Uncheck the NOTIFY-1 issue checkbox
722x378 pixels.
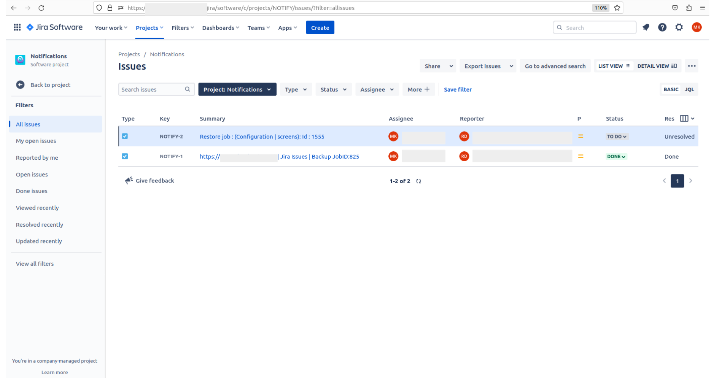[125, 156]
